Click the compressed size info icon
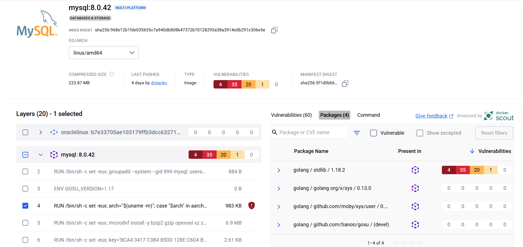This screenshot has width=523, height=247. (x=112, y=74)
